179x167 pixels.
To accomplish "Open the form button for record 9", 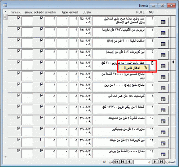I will [163, 110].
